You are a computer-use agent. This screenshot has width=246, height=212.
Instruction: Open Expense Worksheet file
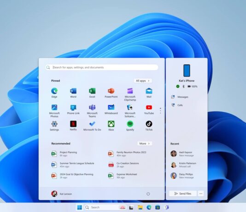tap(123, 176)
